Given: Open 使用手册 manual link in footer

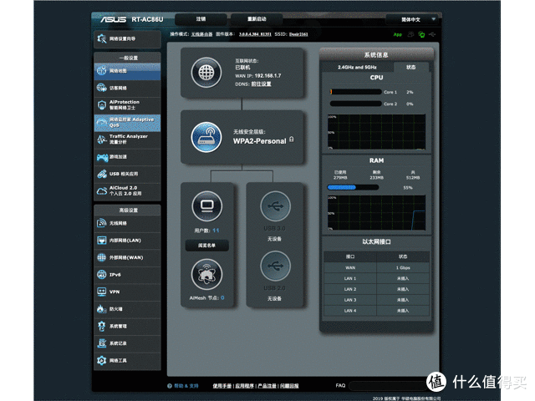Looking at the screenshot, I should [222, 386].
